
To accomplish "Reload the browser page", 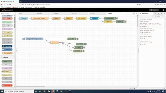I will 7,5.
